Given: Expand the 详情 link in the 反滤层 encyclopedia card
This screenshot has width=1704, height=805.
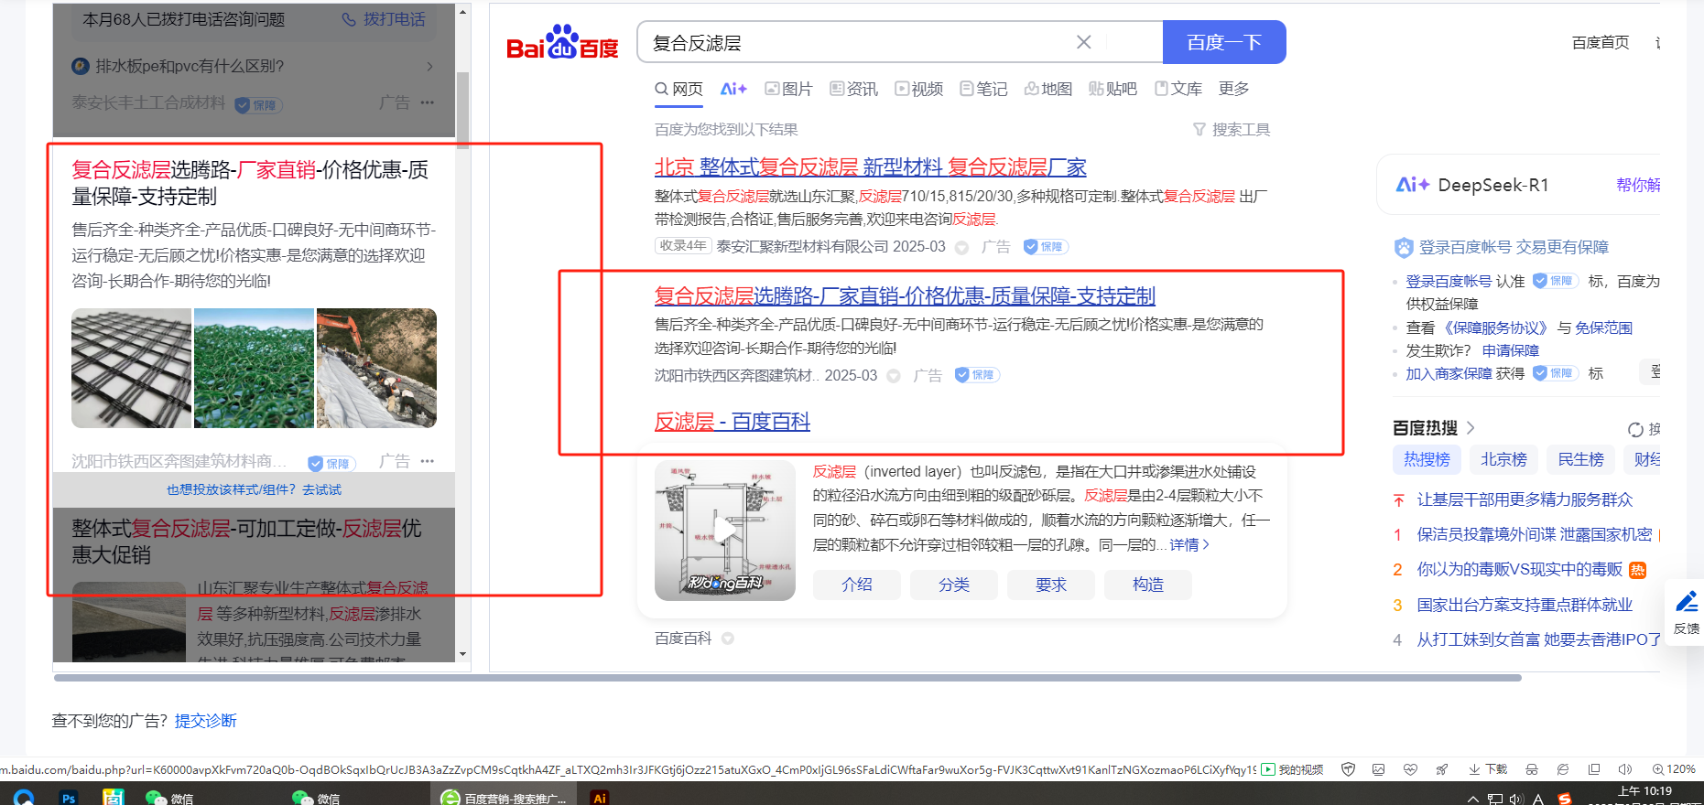Looking at the screenshot, I should tap(1189, 545).
